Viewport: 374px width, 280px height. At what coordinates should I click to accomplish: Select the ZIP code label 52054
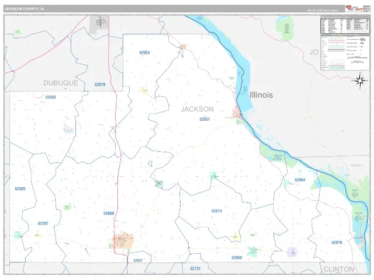tap(144, 52)
